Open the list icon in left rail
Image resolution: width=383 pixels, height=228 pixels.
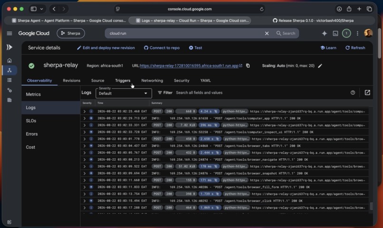point(10,80)
